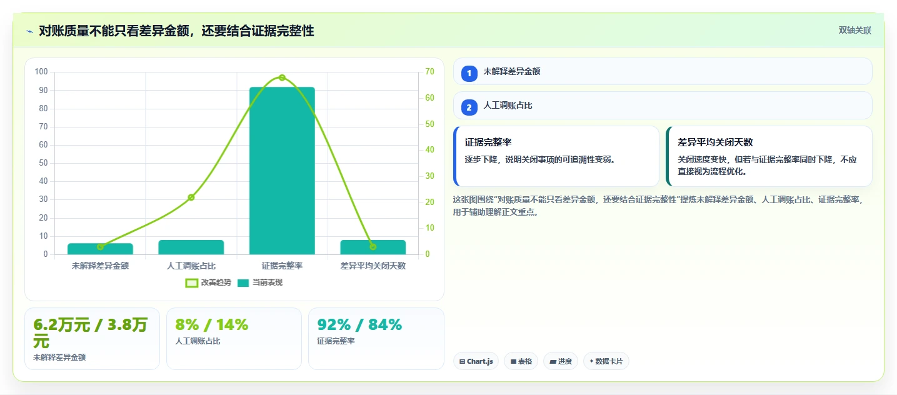
Task: Click the number 1 badge
Action: tap(469, 73)
